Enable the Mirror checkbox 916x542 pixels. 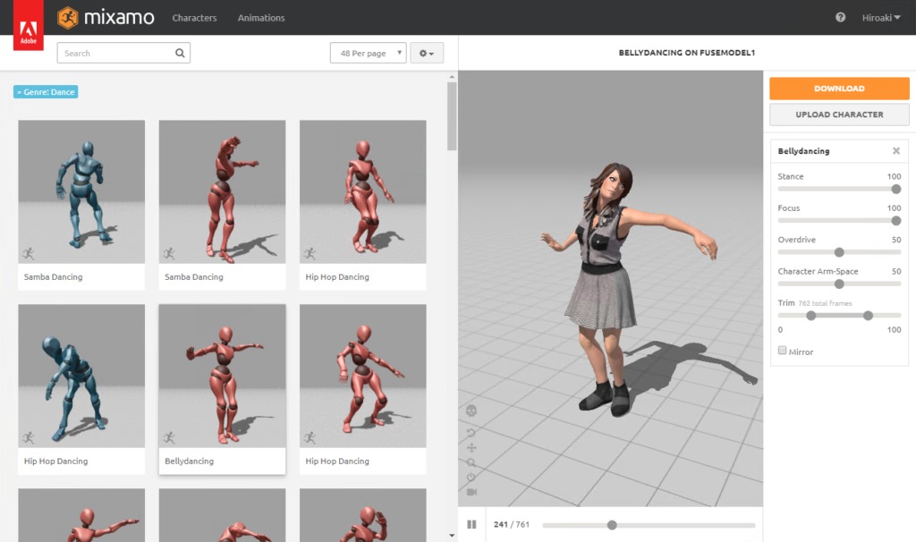782,351
